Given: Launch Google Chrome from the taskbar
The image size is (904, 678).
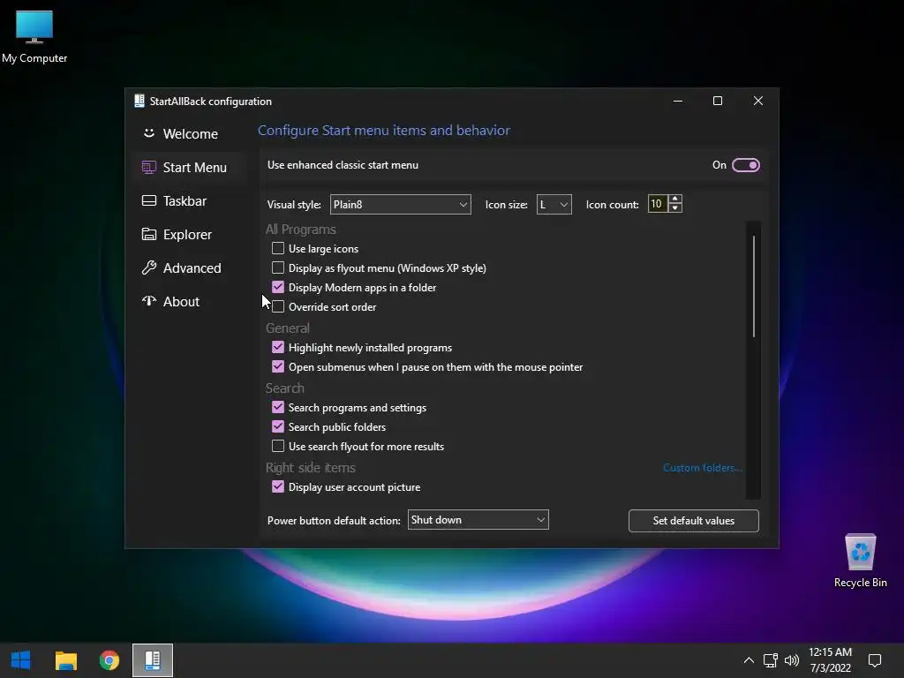Looking at the screenshot, I should [x=109, y=660].
